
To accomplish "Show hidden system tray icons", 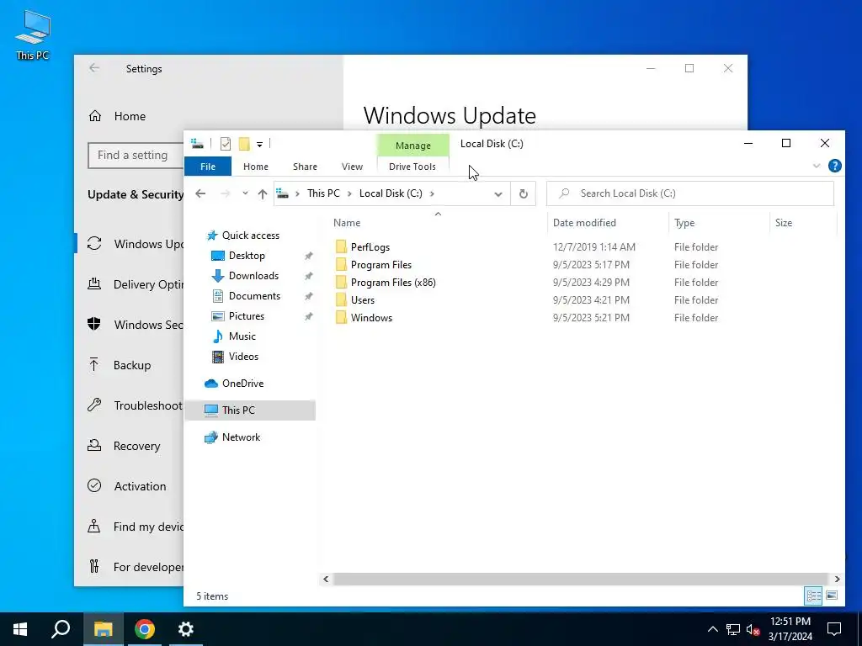I will (x=712, y=629).
